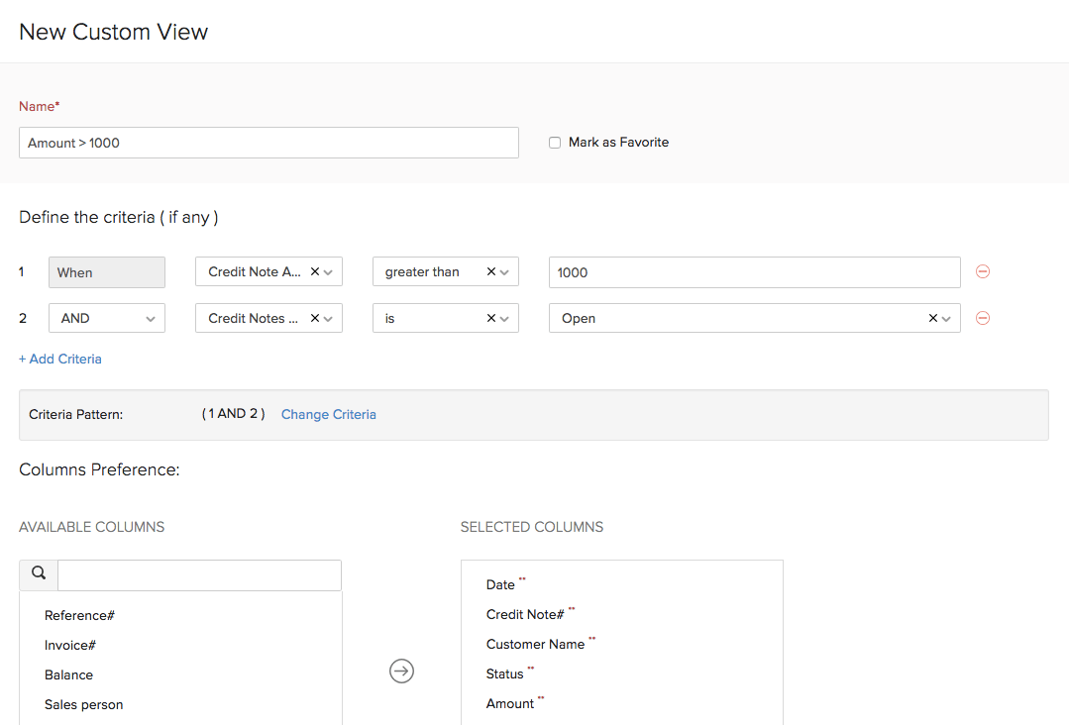
Task: Open the AND condition dropdown
Action: point(106,317)
